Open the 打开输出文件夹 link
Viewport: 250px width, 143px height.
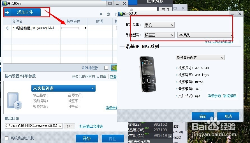pos(91,126)
